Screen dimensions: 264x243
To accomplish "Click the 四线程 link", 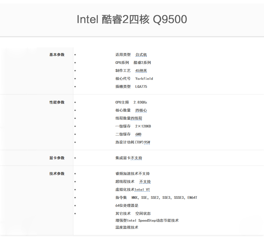I will tap(136, 118).
